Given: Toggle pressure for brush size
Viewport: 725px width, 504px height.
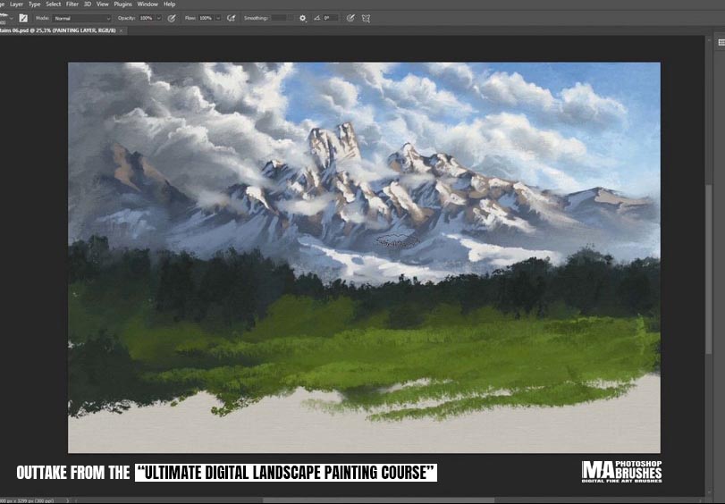Looking at the screenshot, I should point(350,18).
